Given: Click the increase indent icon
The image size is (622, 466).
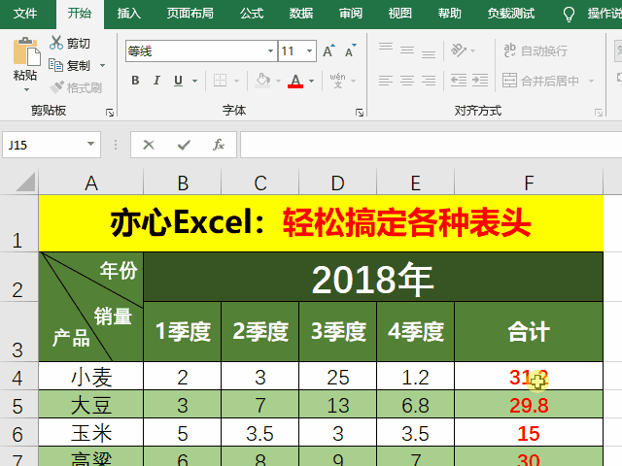Looking at the screenshot, I should click(480, 81).
